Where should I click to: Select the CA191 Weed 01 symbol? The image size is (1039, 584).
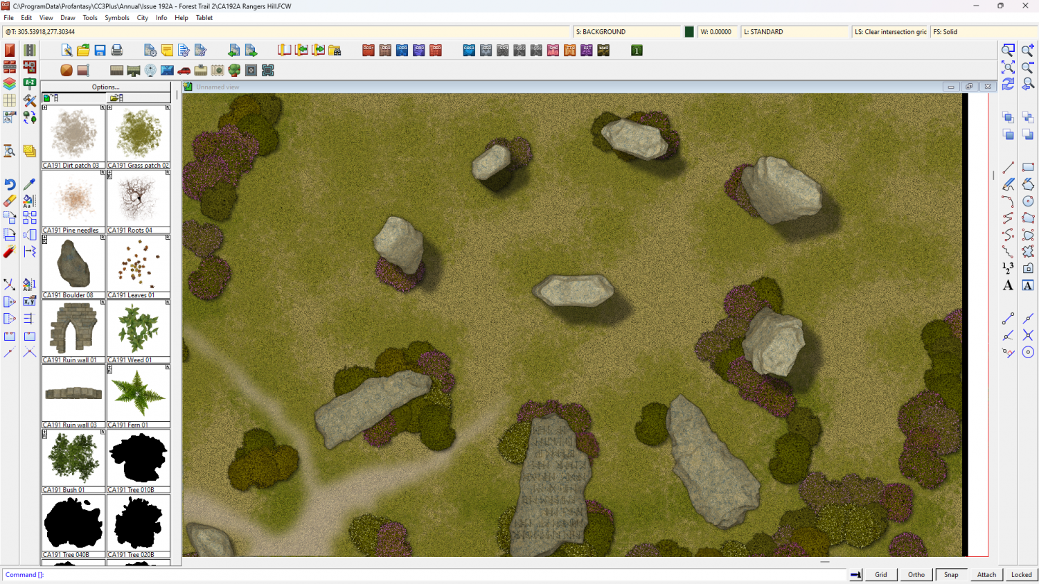point(139,331)
